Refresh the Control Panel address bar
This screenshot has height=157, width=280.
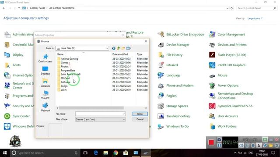[231, 8]
